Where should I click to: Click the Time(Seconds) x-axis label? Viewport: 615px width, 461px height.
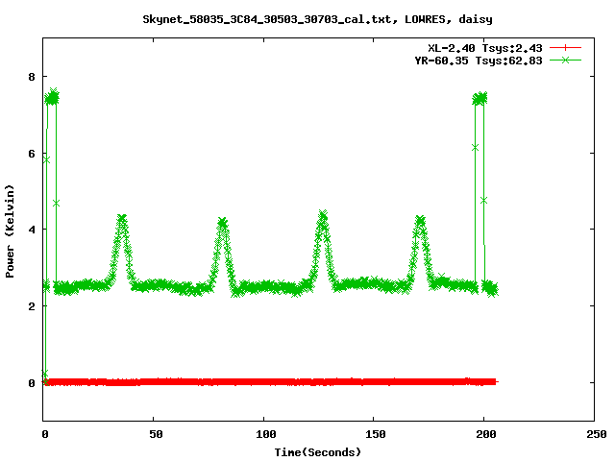pos(318,451)
